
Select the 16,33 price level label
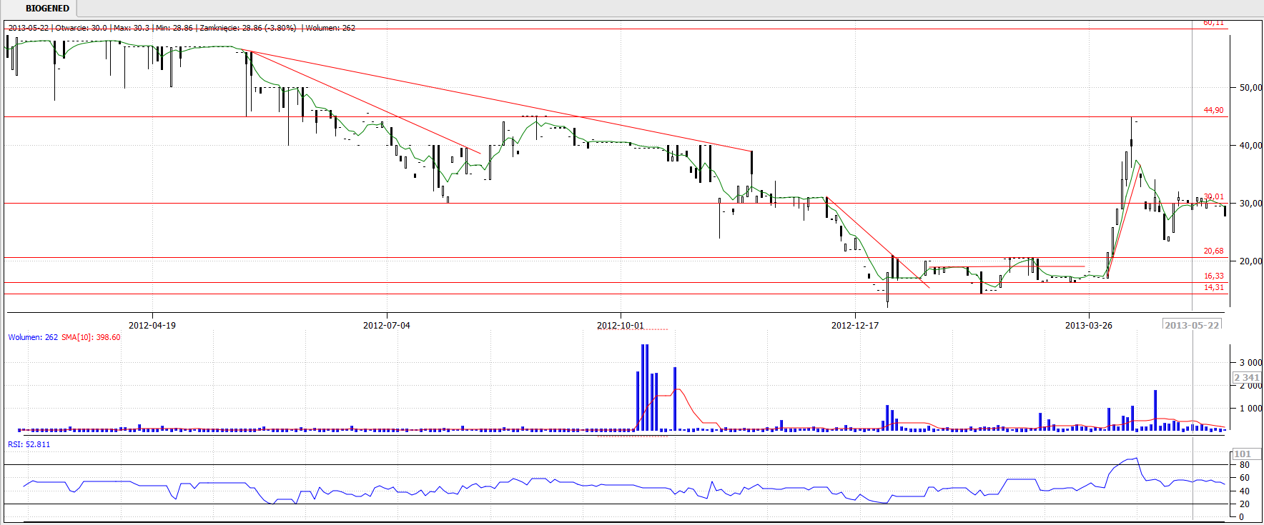tap(1213, 276)
